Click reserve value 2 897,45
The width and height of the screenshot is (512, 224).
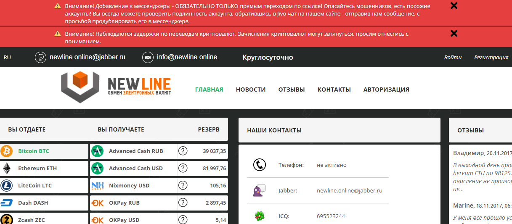(x=216, y=203)
